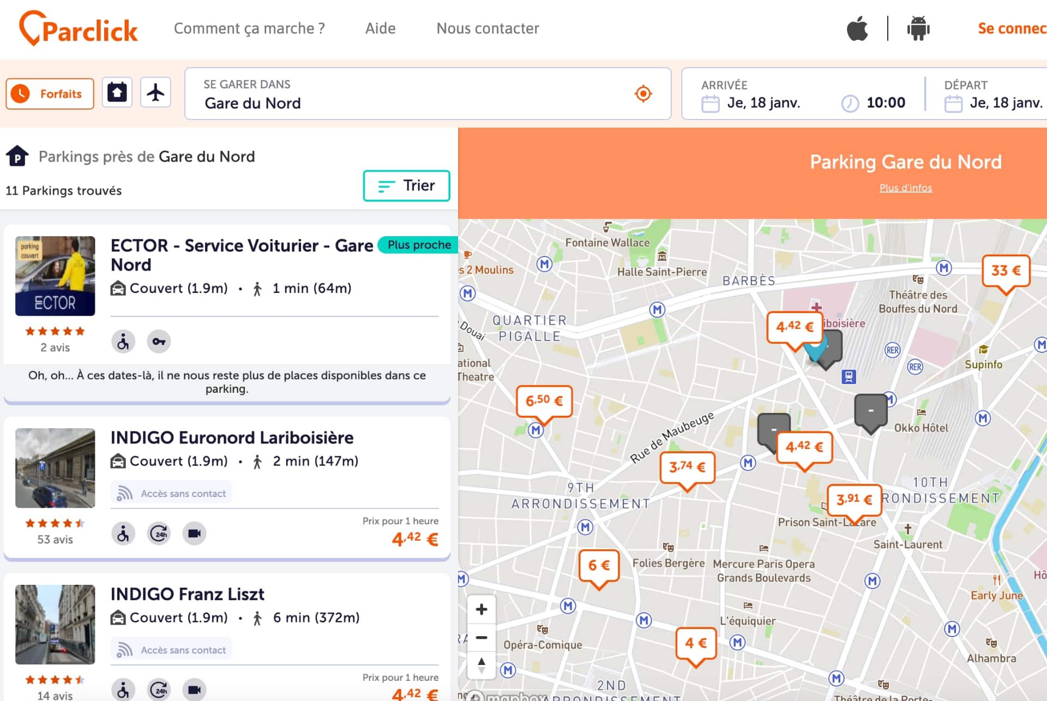Open the Aide menu item
The width and height of the screenshot is (1047, 701).
381,28
